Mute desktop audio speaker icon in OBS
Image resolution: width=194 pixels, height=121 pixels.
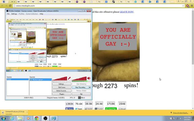(x=89, y=78)
